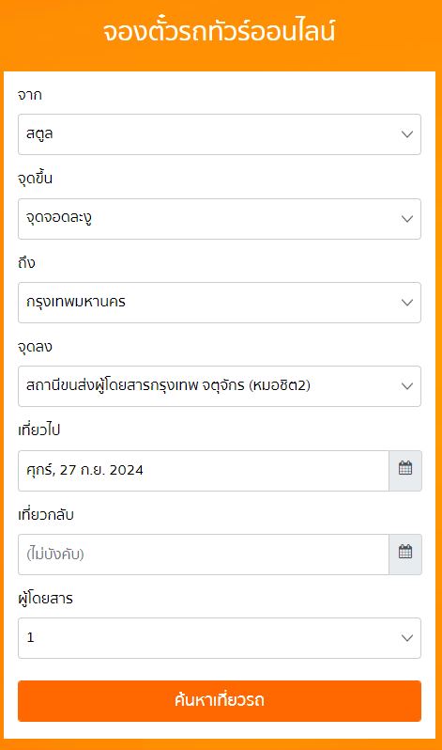
Task: Click the ค้นหาเที่ยวรถ search button
Action: coord(220,701)
